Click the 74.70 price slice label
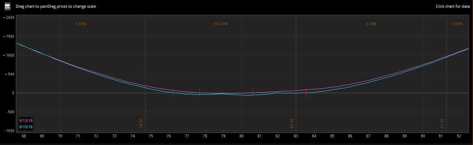 [141, 123]
